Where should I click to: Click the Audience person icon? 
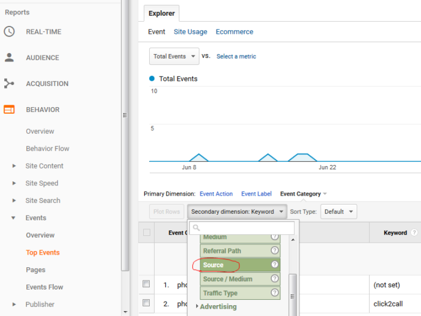coord(9,58)
